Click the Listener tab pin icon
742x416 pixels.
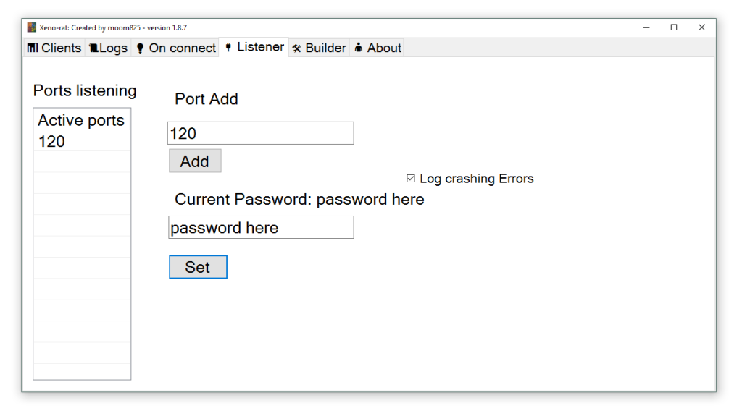point(228,48)
